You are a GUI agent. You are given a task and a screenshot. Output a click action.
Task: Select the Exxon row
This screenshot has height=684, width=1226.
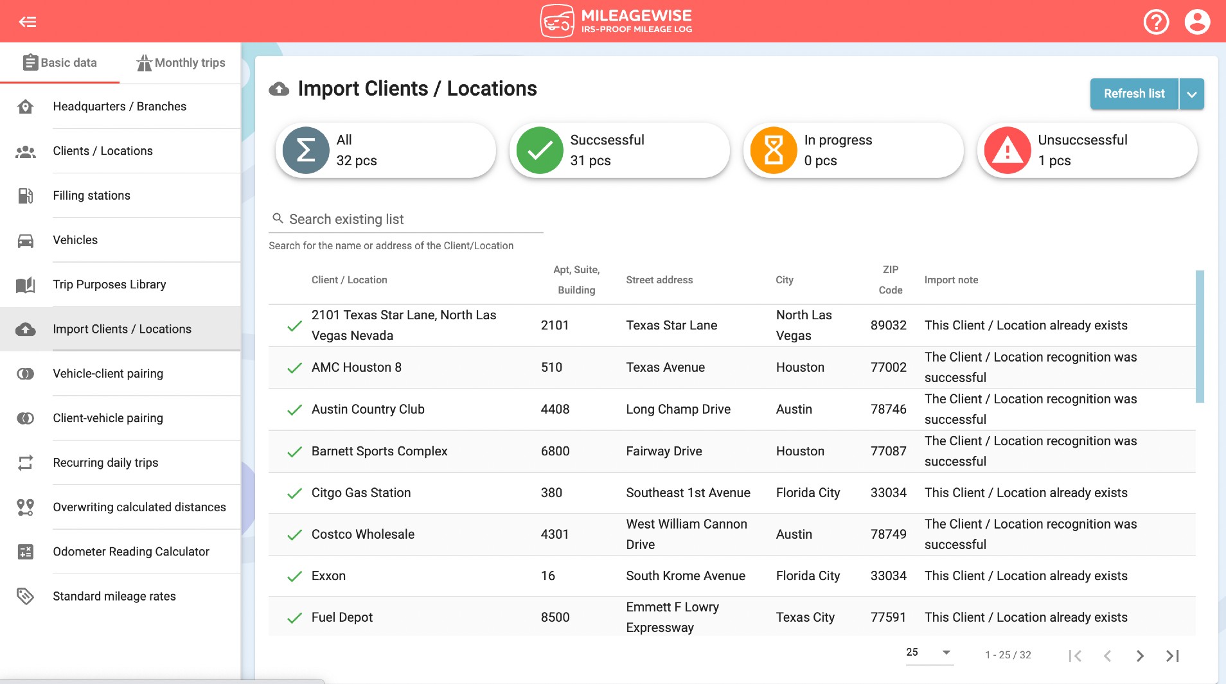tap(732, 576)
